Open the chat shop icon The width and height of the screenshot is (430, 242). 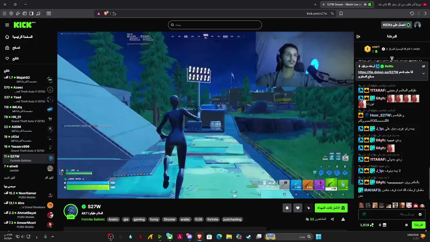tap(385, 225)
